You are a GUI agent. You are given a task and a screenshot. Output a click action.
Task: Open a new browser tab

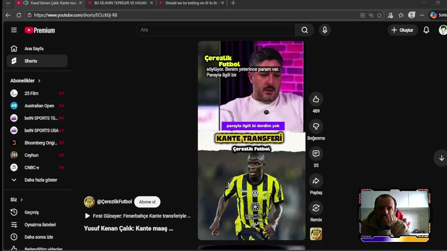pyautogui.click(x=233, y=3)
